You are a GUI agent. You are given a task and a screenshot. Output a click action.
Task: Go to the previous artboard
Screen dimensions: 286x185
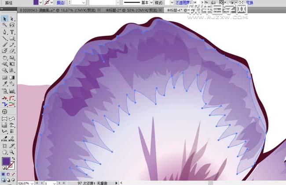click(x=42, y=183)
